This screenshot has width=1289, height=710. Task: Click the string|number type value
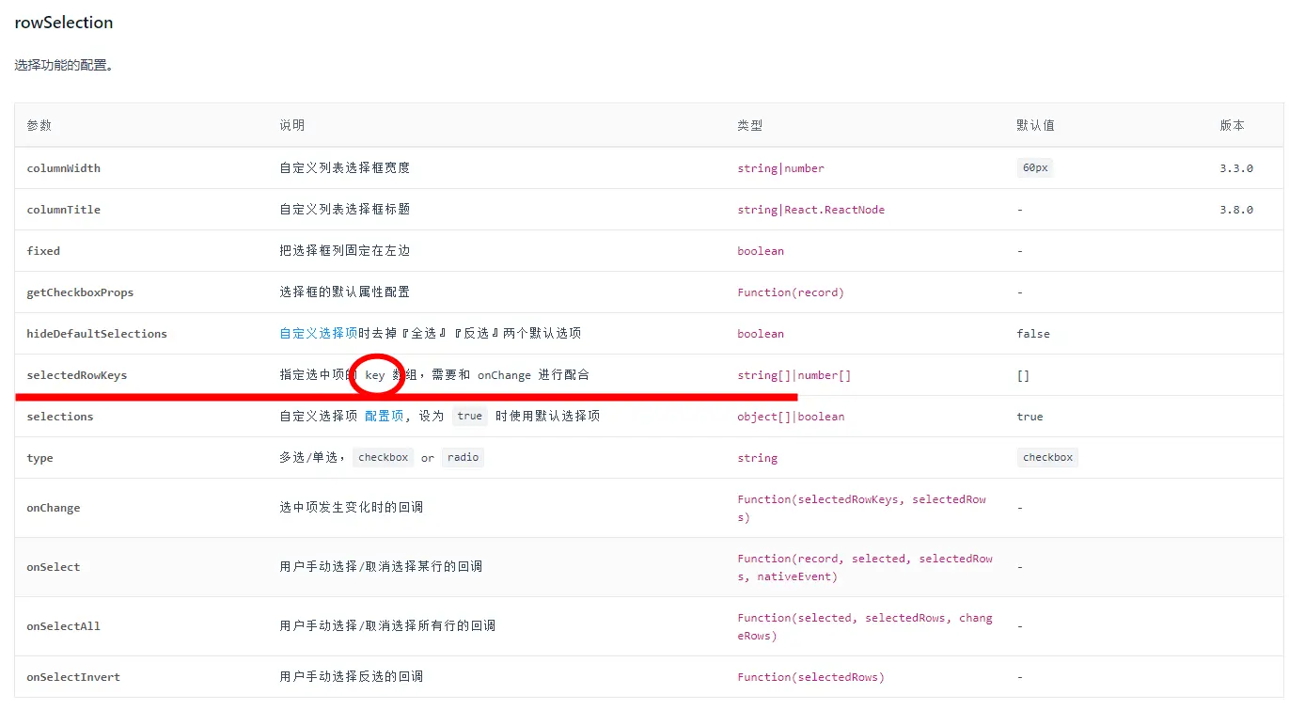[781, 168]
